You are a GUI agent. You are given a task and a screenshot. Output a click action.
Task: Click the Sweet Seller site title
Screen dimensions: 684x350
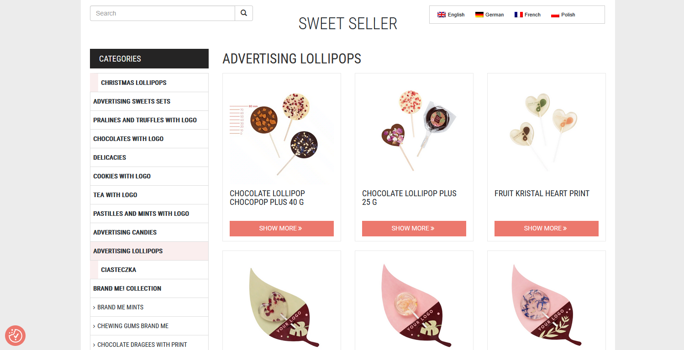click(x=347, y=24)
